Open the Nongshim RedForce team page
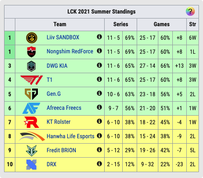 70,52
